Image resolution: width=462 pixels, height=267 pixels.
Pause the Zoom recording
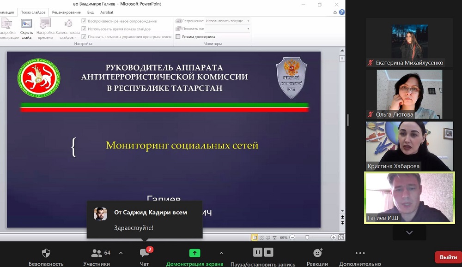click(x=258, y=252)
